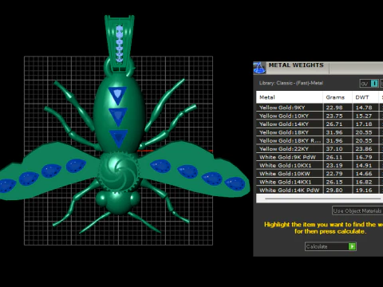Click the Use Object Materials button
Screen dimensions: 383x287
[357, 210]
